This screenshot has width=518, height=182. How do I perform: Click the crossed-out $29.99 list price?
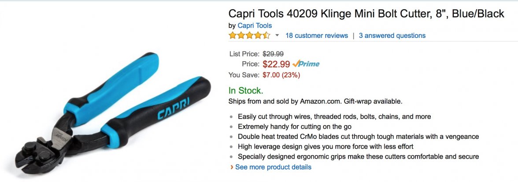(273, 54)
